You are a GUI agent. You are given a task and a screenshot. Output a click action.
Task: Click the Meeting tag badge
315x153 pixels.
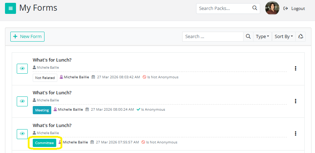42,110
